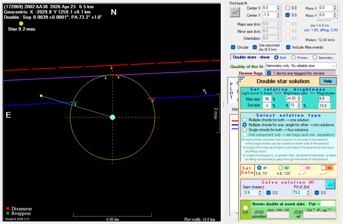
Task: Click the 'dia = 6.5 km' text
Action: click(319, 26)
